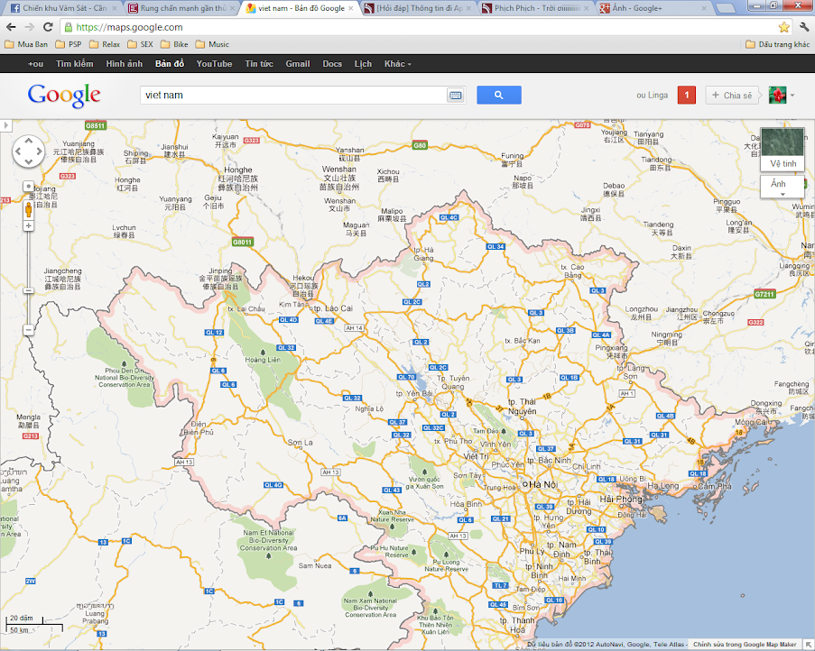Pan map up with compass arrow

click(x=29, y=141)
